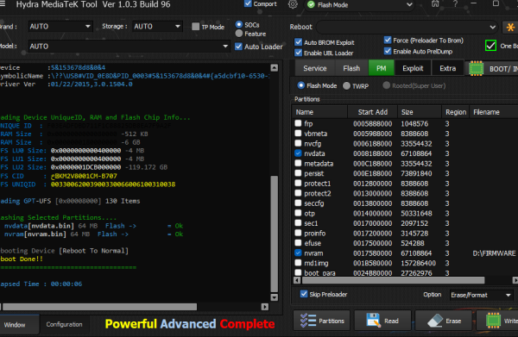The width and height of the screenshot is (518, 337).
Task: Sort partitions by Name column header
Action: (x=319, y=112)
